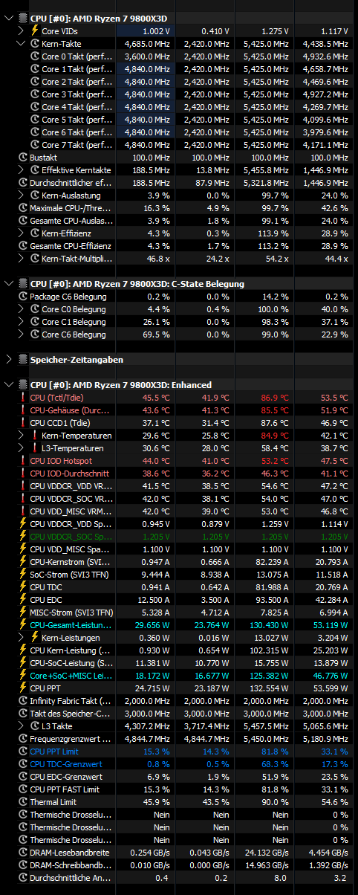Select the CPU-Gehäuse temperature row label

(x=71, y=410)
